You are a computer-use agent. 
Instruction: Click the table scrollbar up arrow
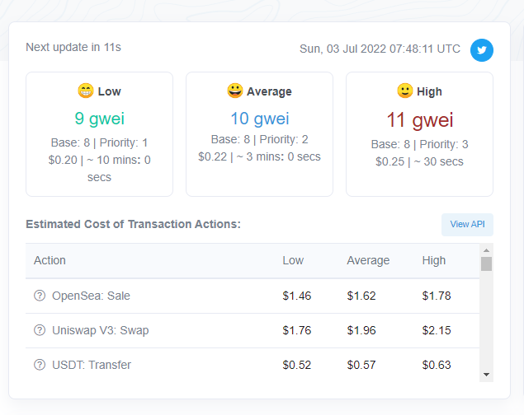487,250
